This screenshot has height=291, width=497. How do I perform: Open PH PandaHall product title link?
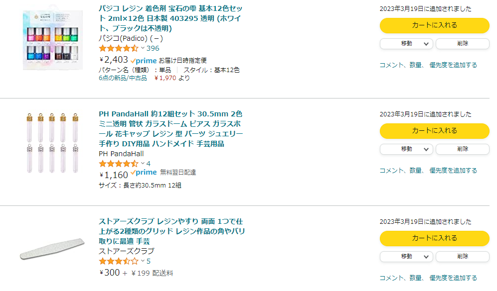coord(171,129)
